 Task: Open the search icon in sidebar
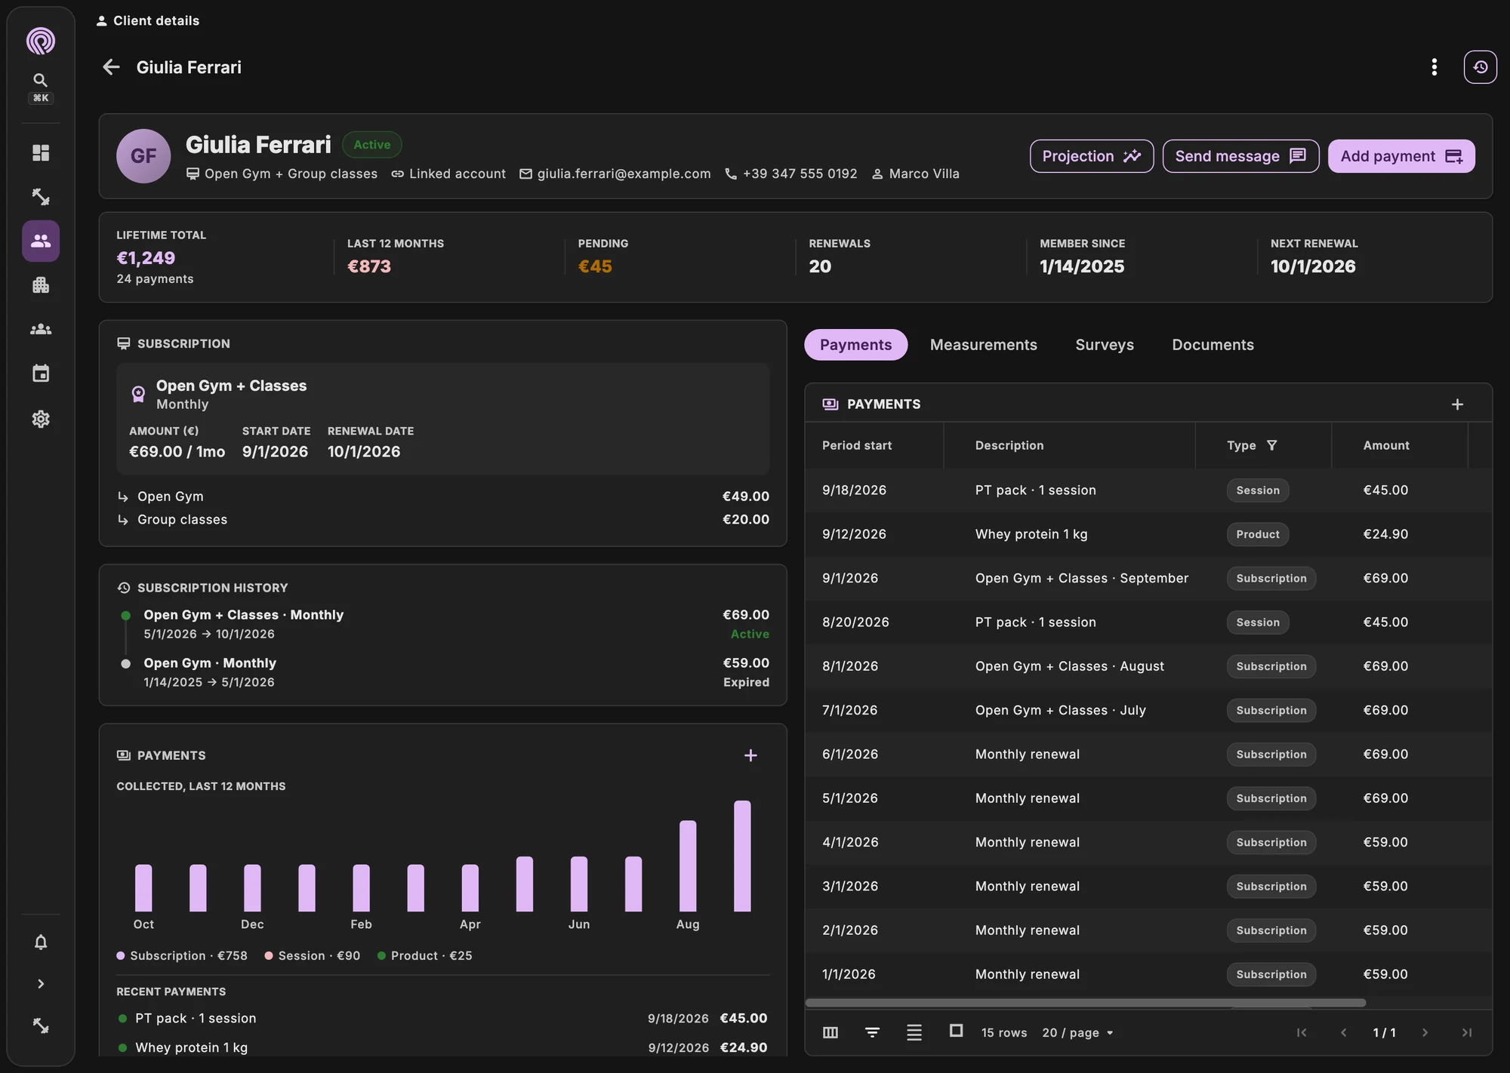coord(41,80)
